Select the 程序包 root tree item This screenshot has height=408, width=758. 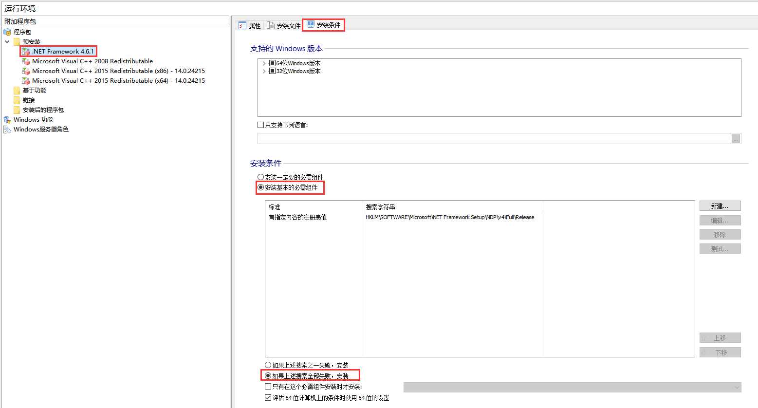point(22,32)
